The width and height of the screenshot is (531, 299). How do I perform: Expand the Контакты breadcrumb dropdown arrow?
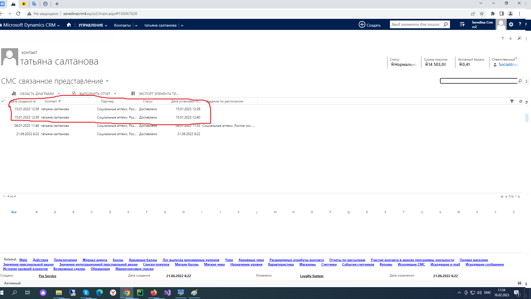tap(136, 25)
